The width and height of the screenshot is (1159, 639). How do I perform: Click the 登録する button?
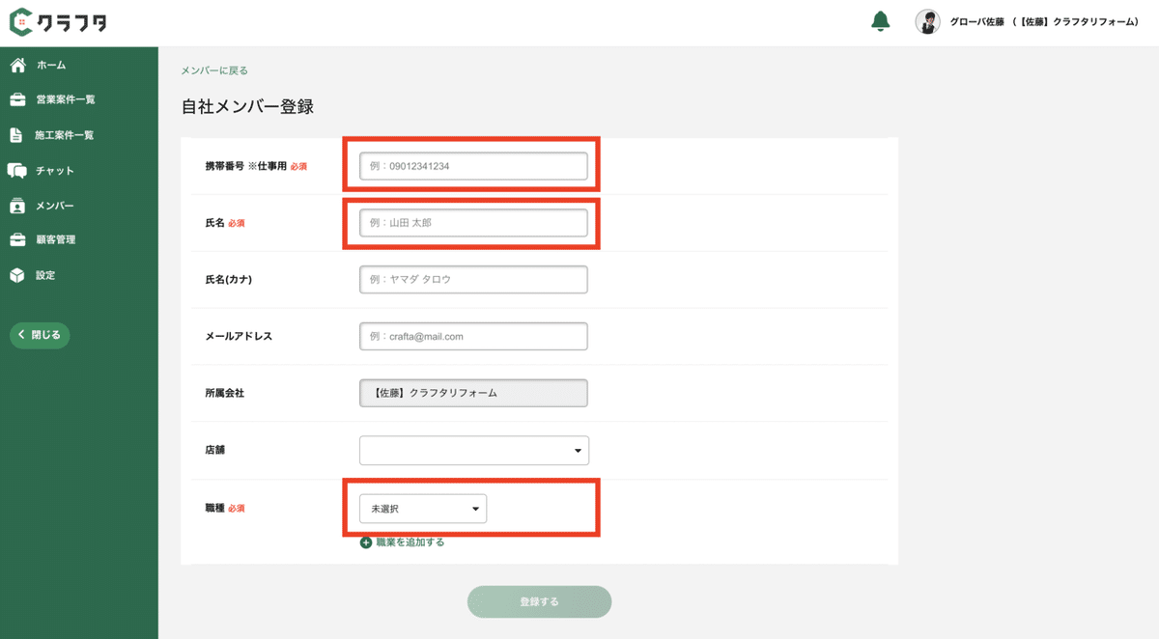[x=539, y=601]
